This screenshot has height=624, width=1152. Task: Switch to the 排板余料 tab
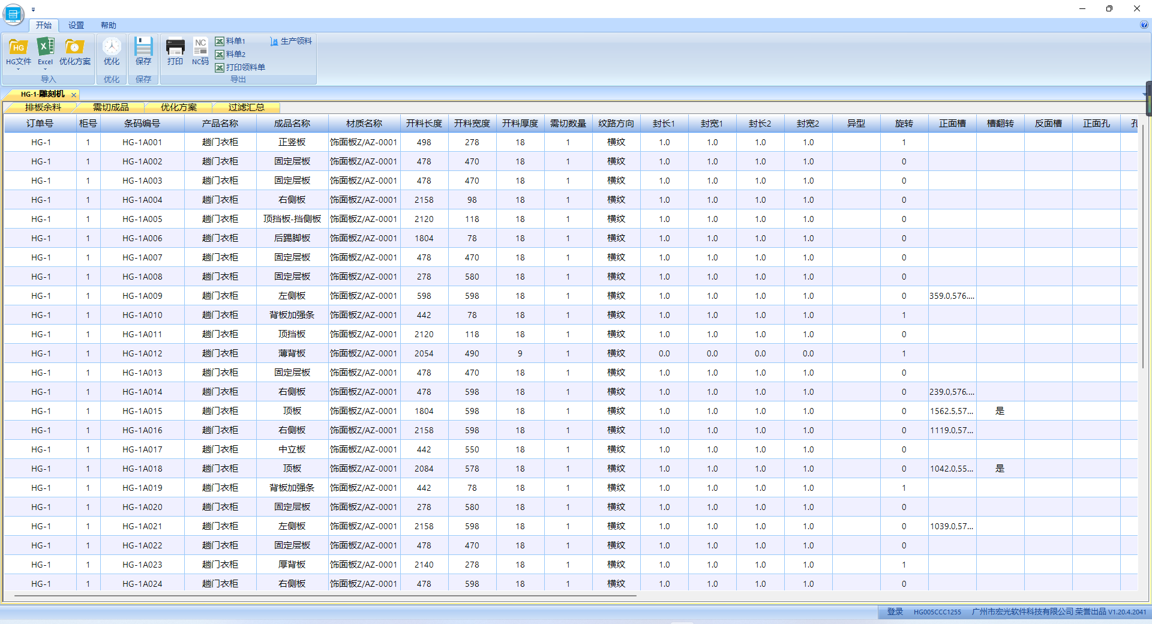43,107
